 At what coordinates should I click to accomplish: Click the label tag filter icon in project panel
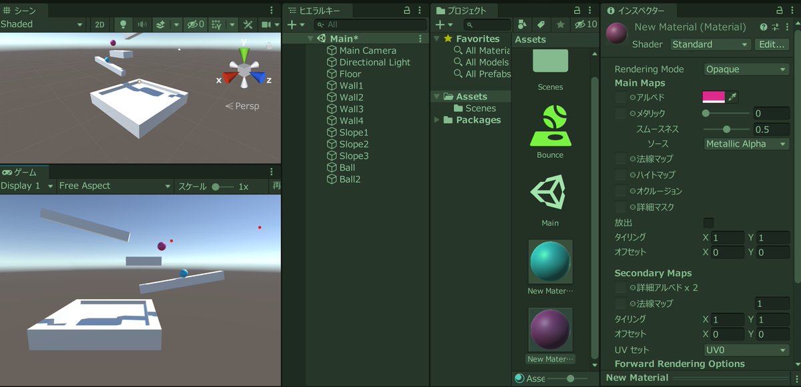point(541,24)
